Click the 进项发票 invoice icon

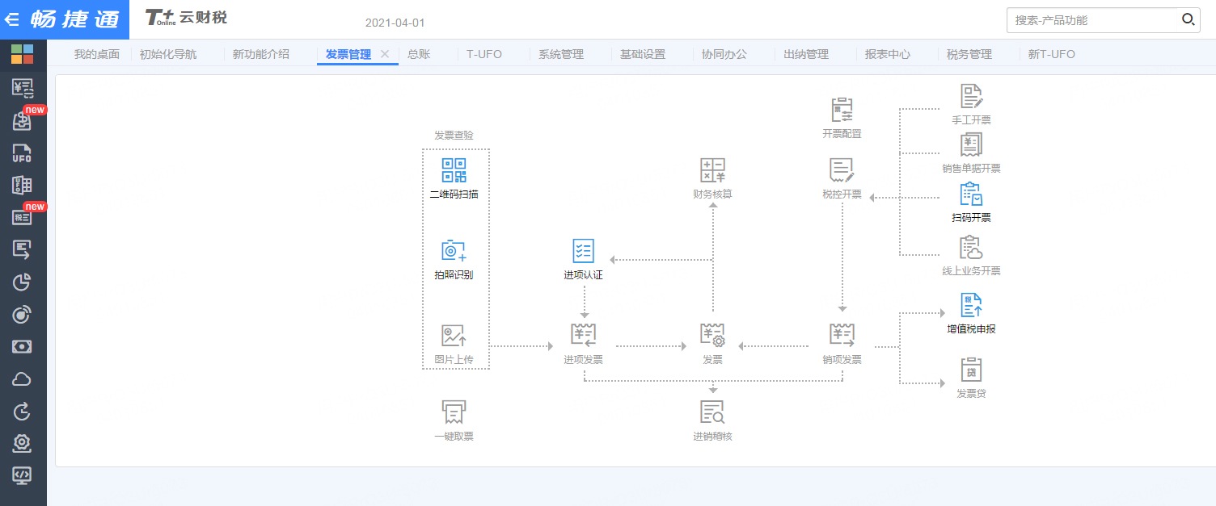[583, 335]
